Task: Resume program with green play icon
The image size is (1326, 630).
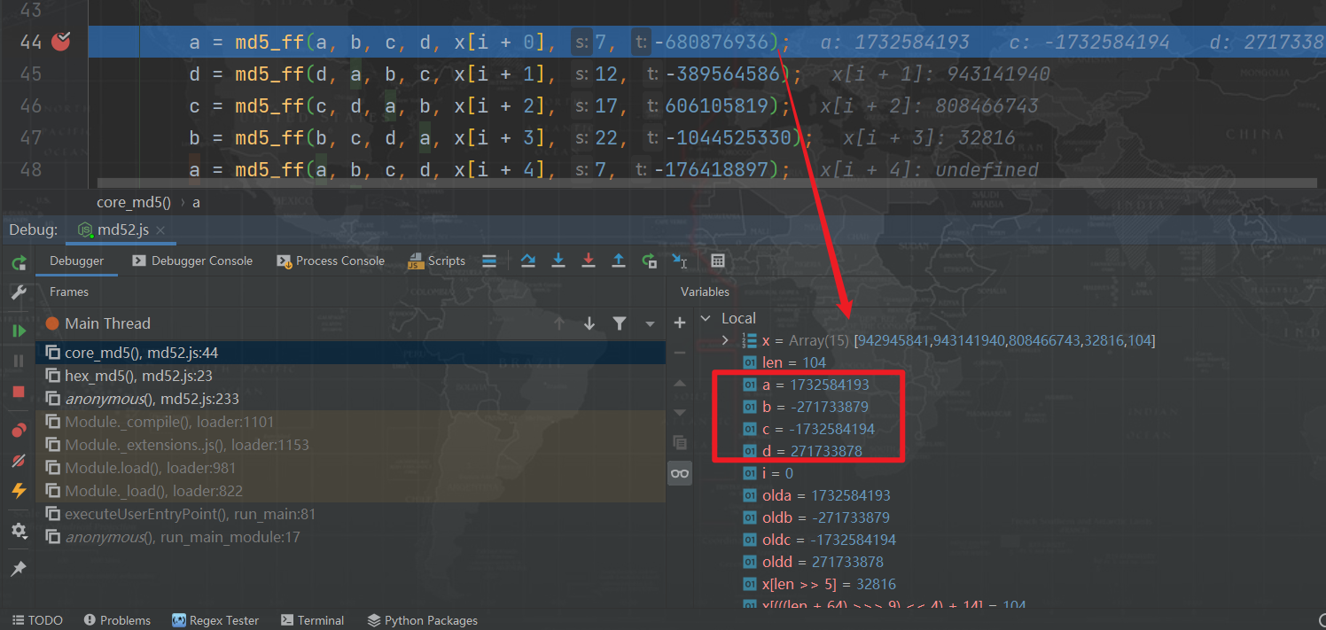Action: coord(19,331)
